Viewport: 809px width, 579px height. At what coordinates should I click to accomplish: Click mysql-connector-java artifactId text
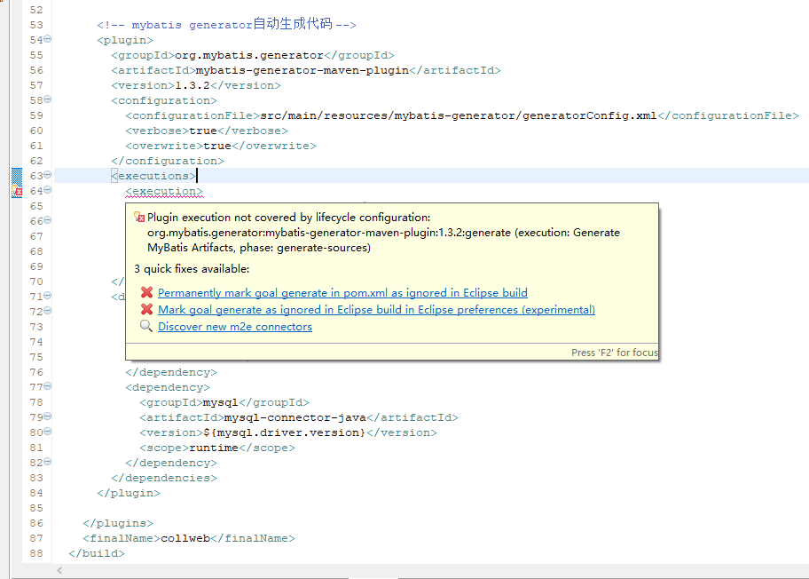(295, 417)
